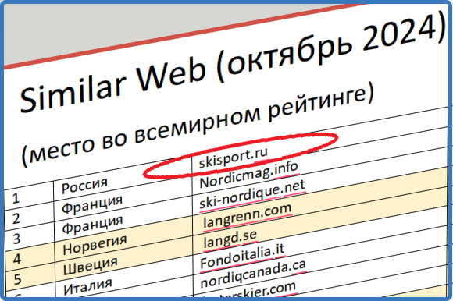The width and height of the screenshot is (453, 301).
Task: Click the skisport.ru link circled in red
Action: (x=234, y=158)
